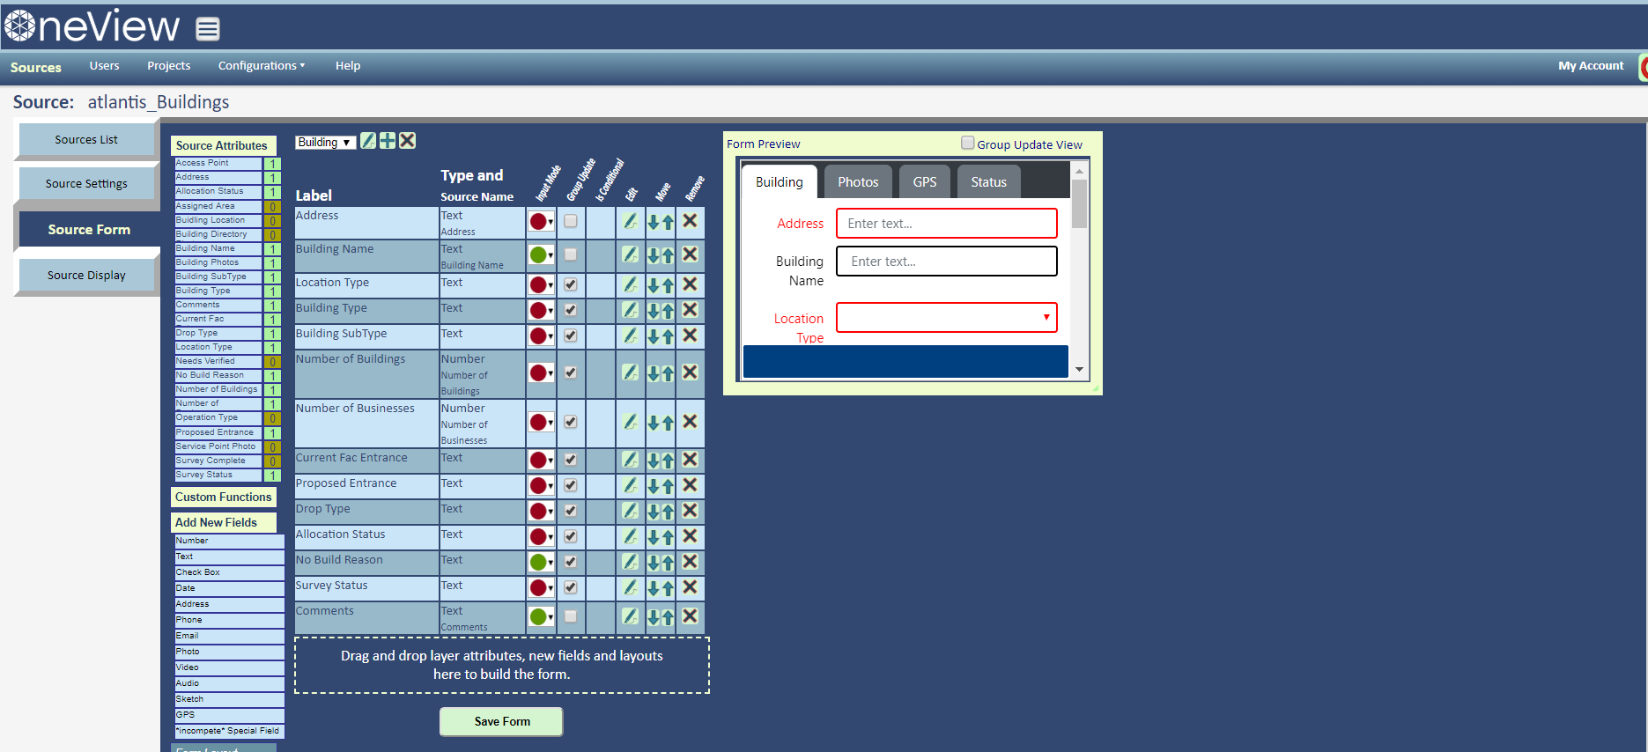
Task: Open Input Mode dropdown for Building Name row
Action: coord(541,254)
